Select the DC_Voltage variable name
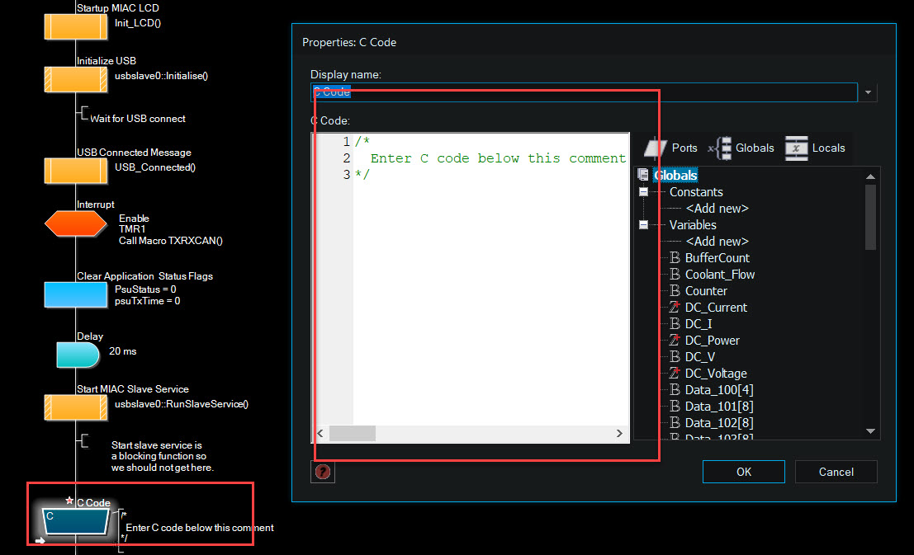Image resolution: width=914 pixels, height=555 pixels. (716, 374)
